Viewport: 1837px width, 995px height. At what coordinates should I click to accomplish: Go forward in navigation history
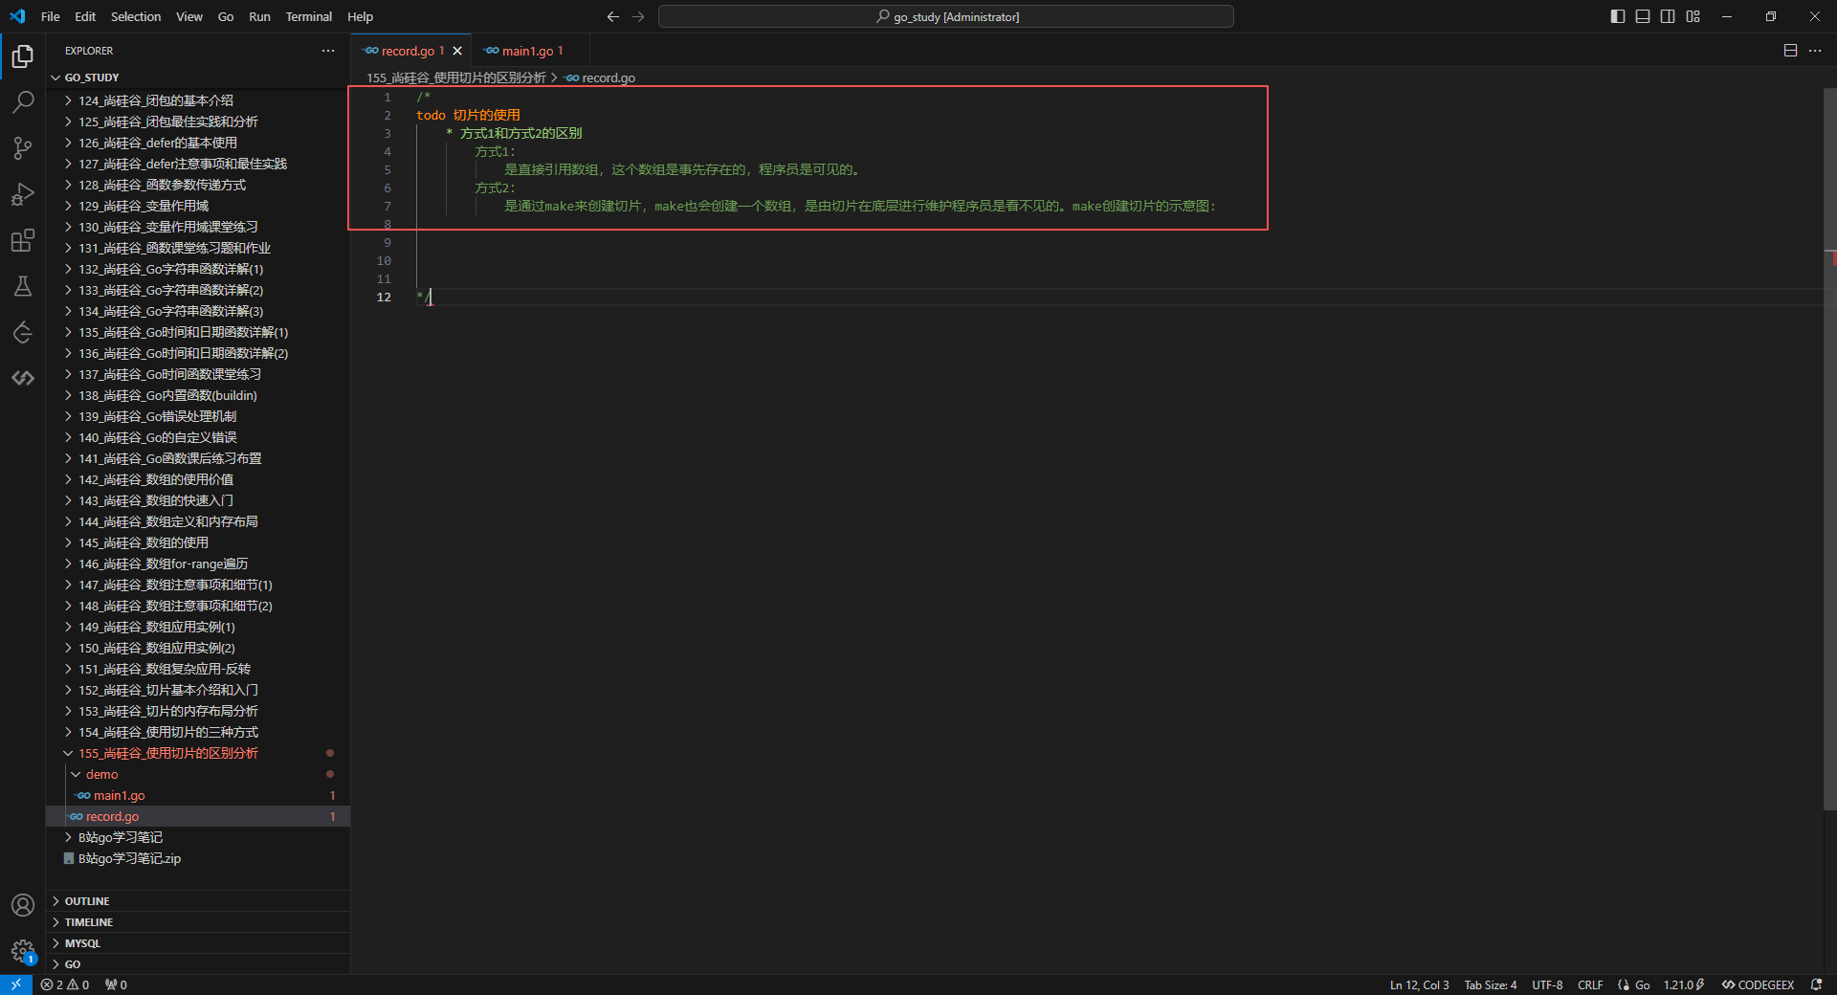[638, 16]
